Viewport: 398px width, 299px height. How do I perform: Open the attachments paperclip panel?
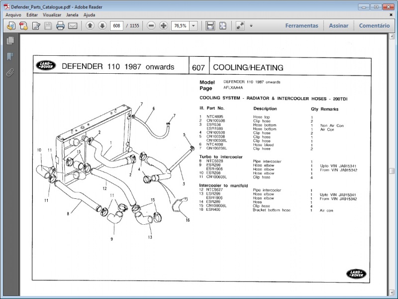point(10,73)
